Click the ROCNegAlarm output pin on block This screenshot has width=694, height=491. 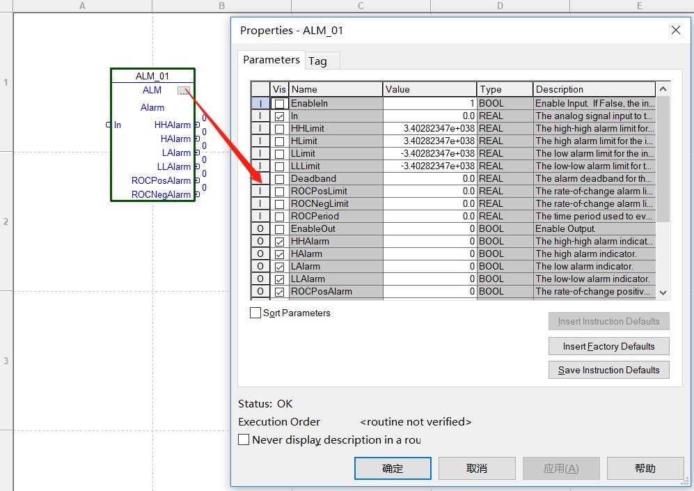(x=198, y=194)
